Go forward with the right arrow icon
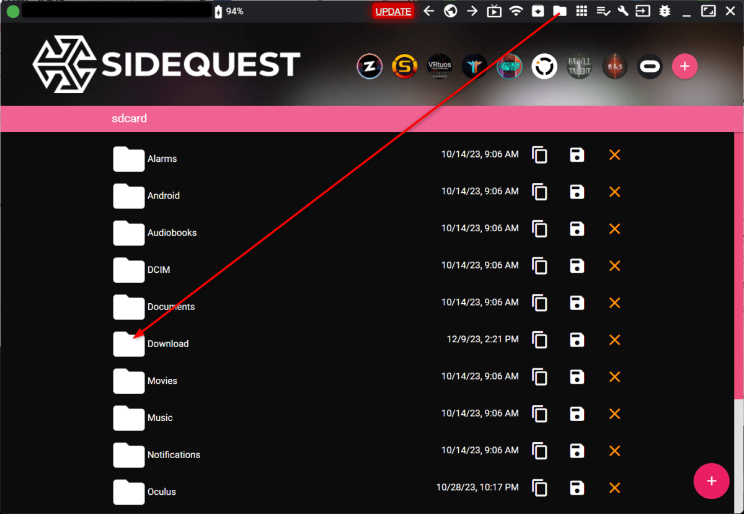The width and height of the screenshot is (744, 514). [x=472, y=11]
